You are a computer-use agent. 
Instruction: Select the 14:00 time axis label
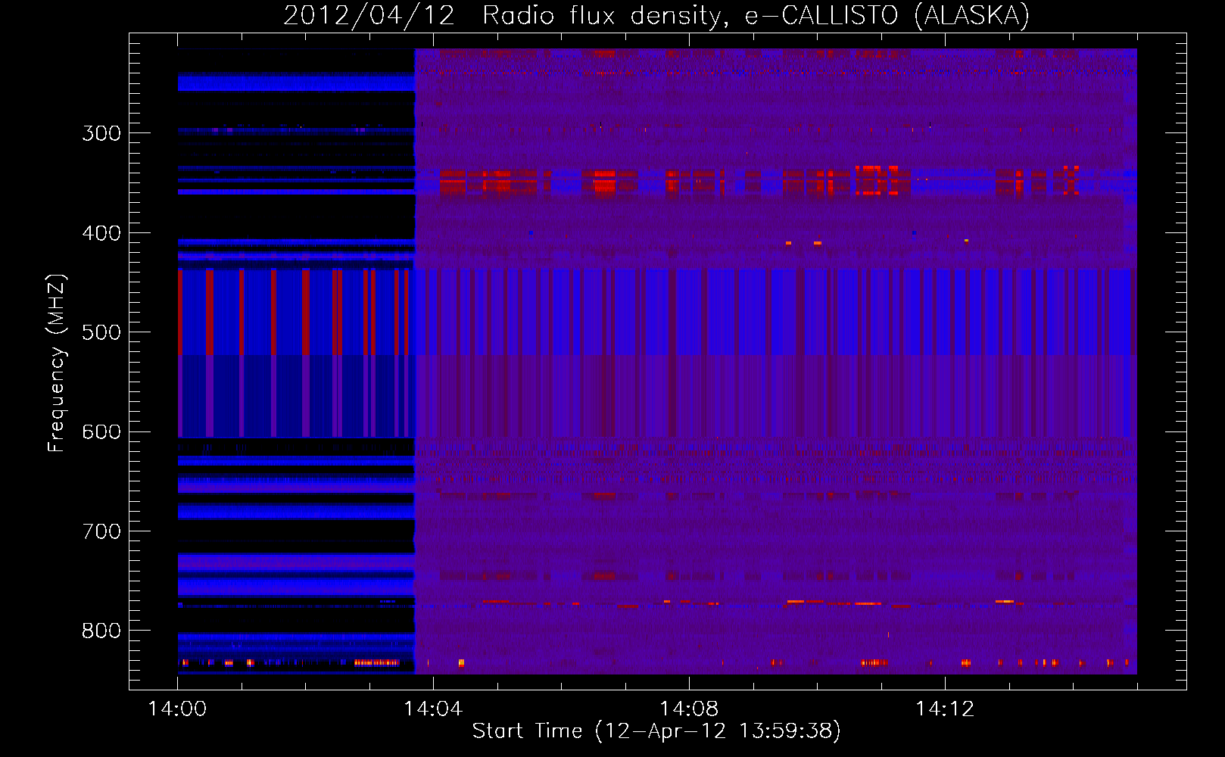pos(178,709)
